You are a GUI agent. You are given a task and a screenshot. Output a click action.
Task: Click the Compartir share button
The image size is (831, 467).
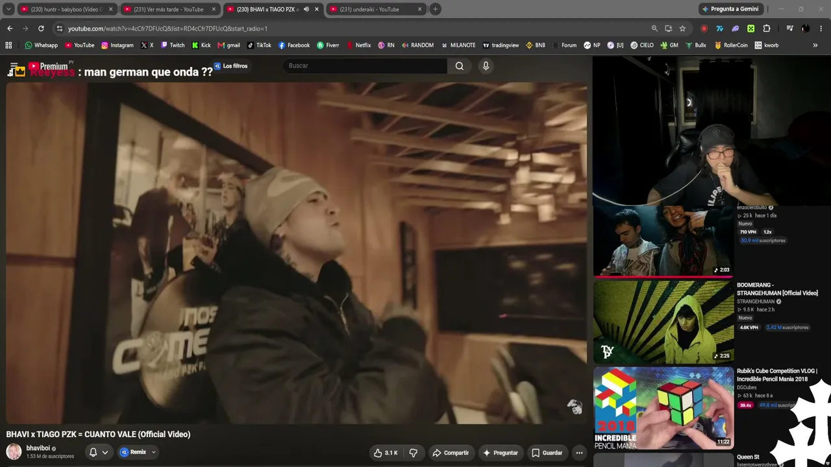pos(451,453)
